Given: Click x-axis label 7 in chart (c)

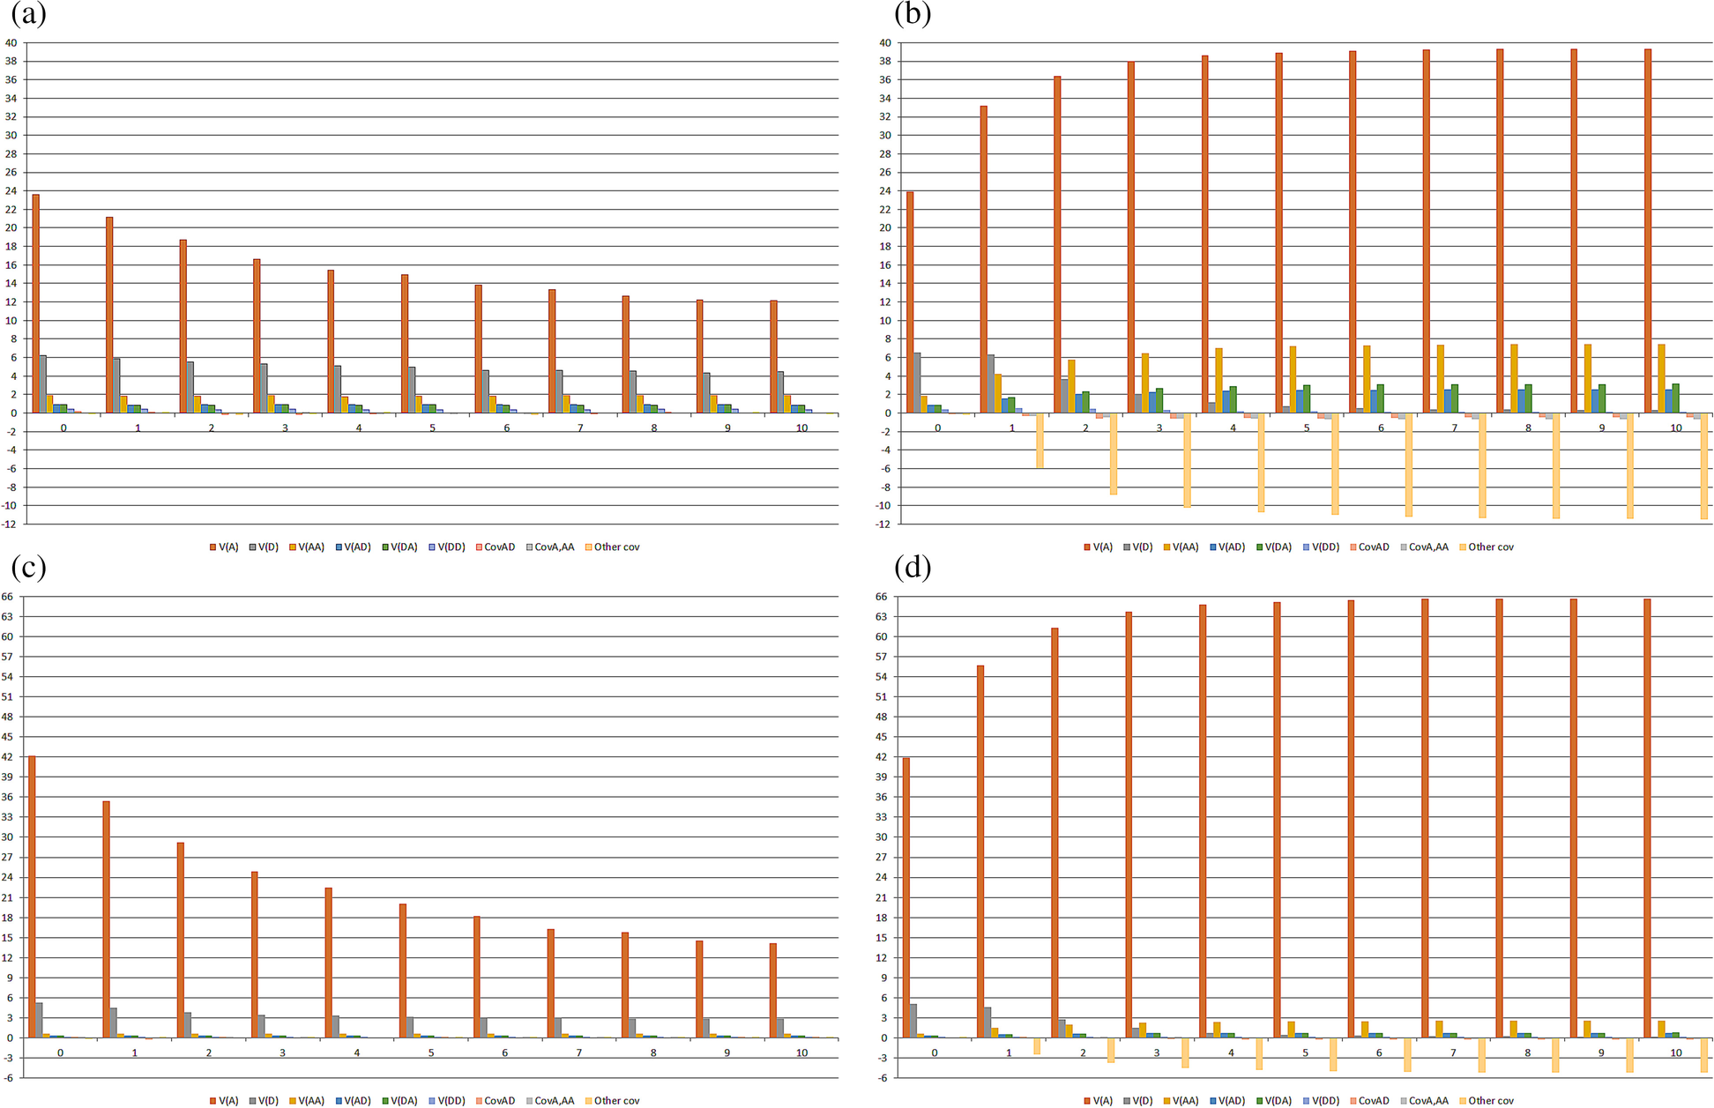Looking at the screenshot, I should click(x=579, y=1052).
